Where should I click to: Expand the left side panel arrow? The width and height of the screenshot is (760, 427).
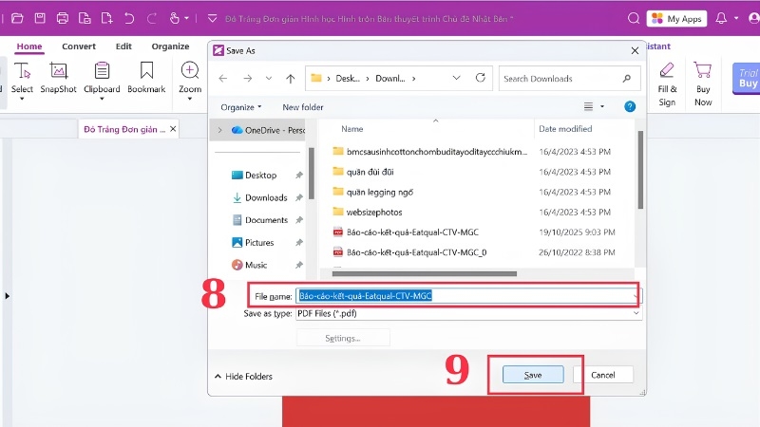(7, 296)
